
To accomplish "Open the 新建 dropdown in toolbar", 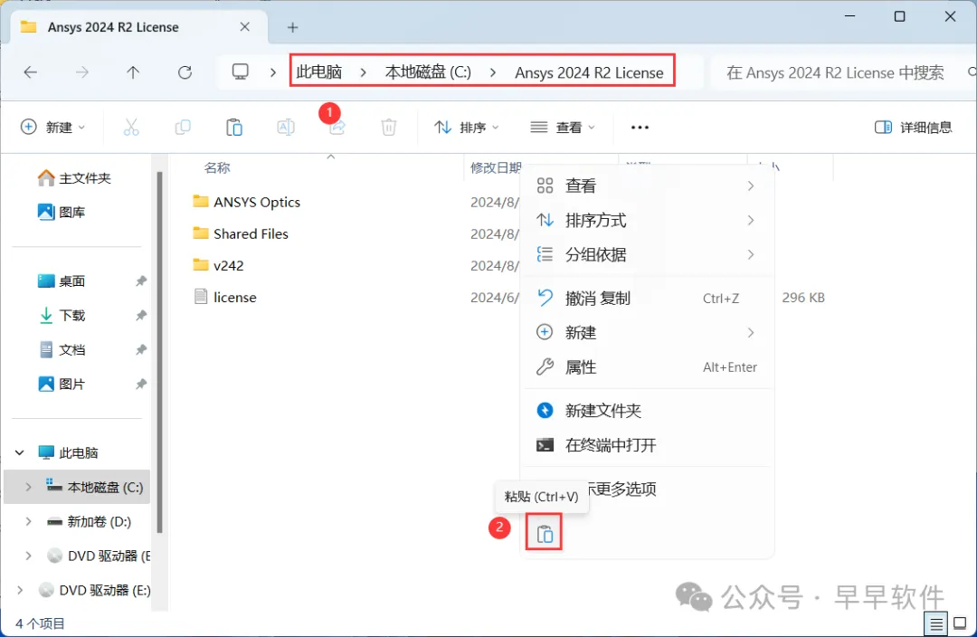I will pyautogui.click(x=53, y=128).
